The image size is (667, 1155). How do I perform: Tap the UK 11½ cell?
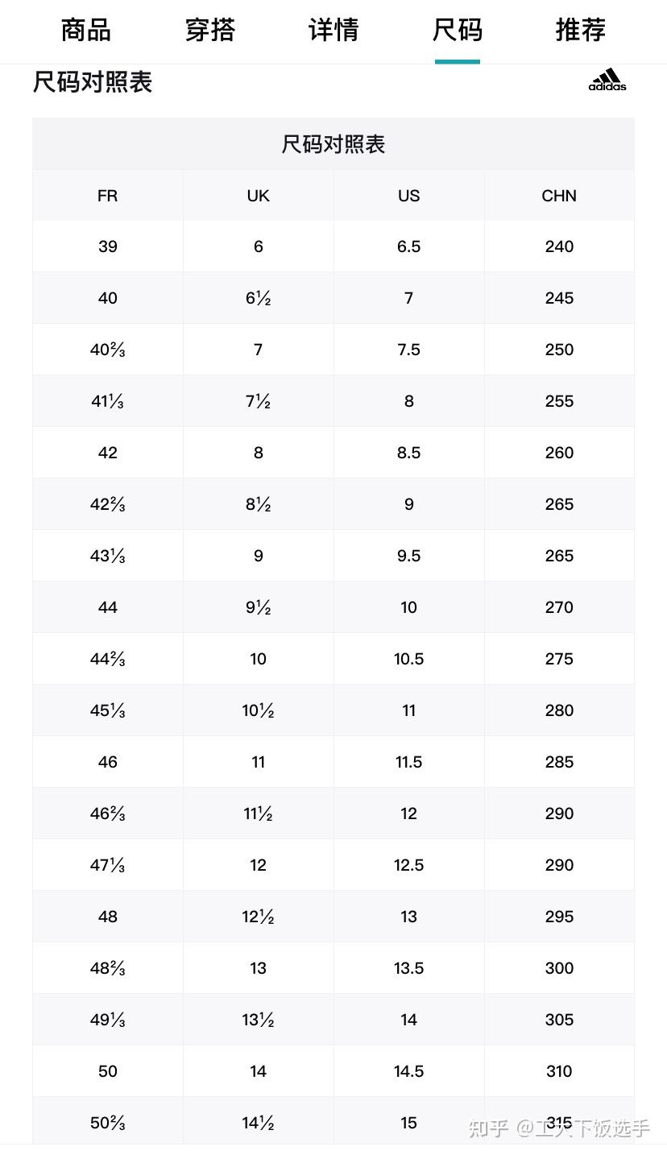[258, 813]
